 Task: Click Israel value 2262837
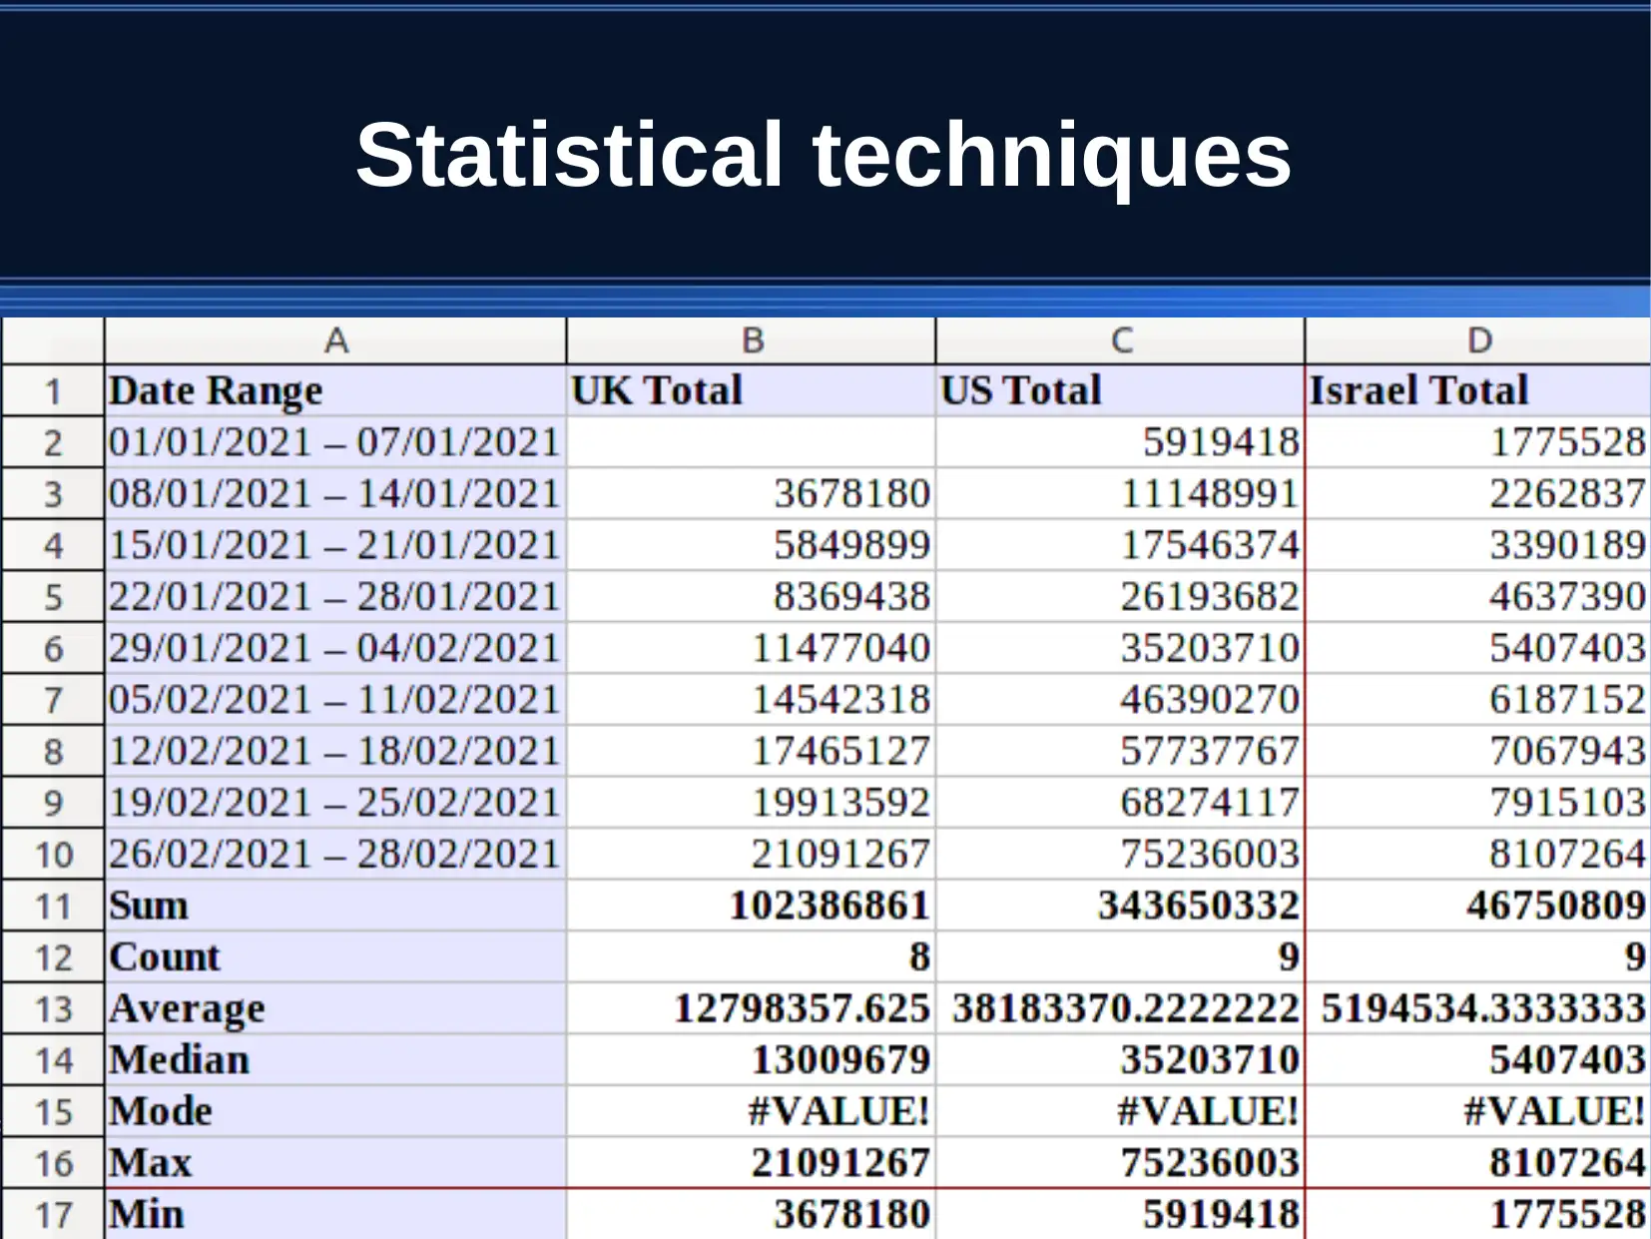1478,493
